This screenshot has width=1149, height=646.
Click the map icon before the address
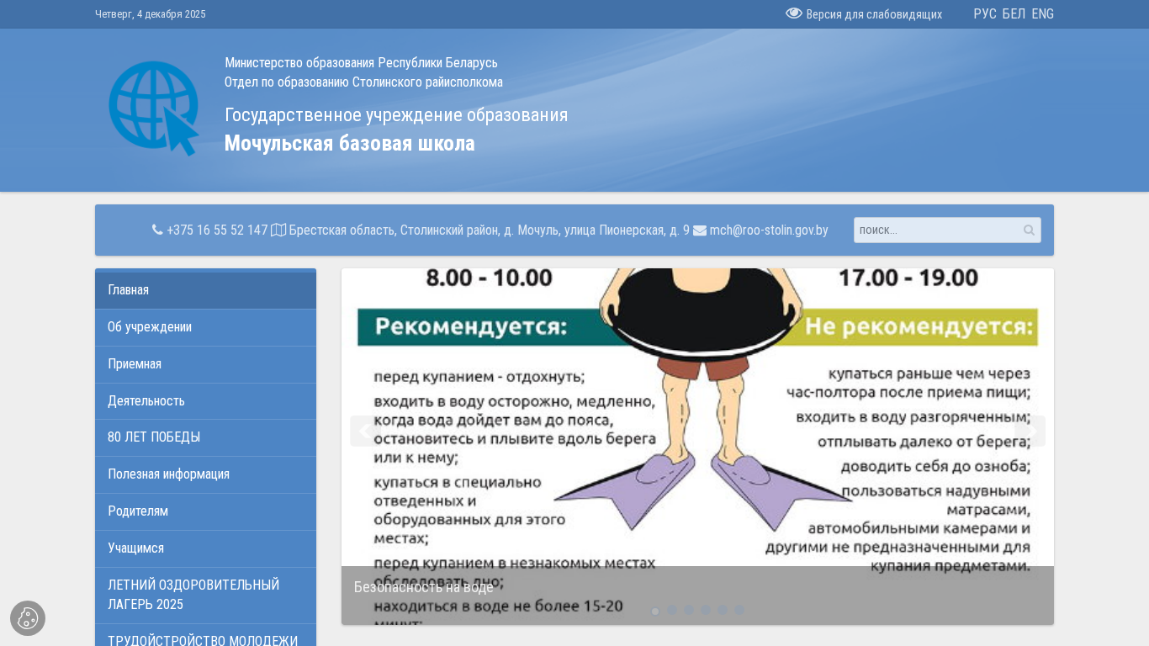[278, 230]
